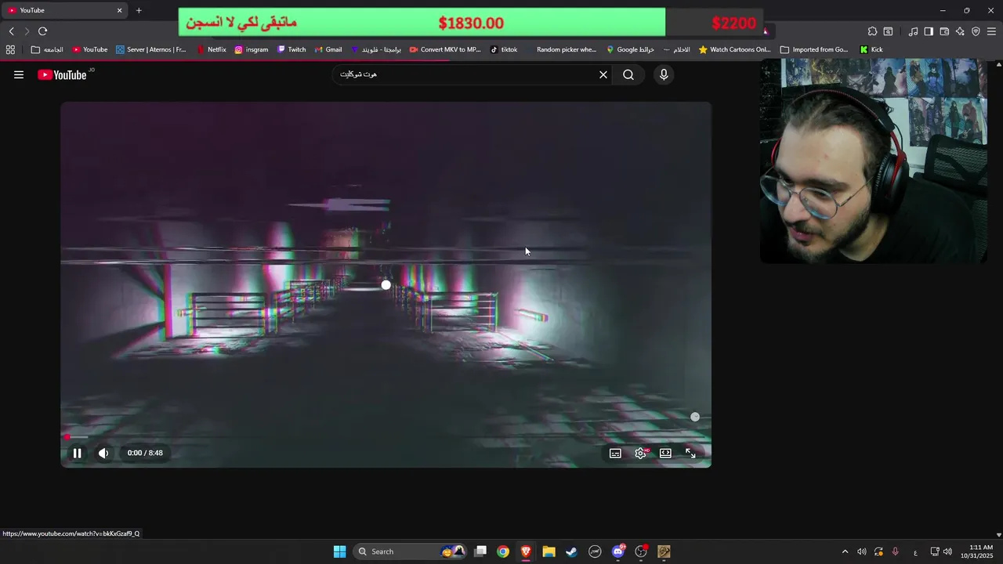This screenshot has width=1003, height=564.
Task: Open the Leo AI sparkle icon
Action: click(960, 31)
